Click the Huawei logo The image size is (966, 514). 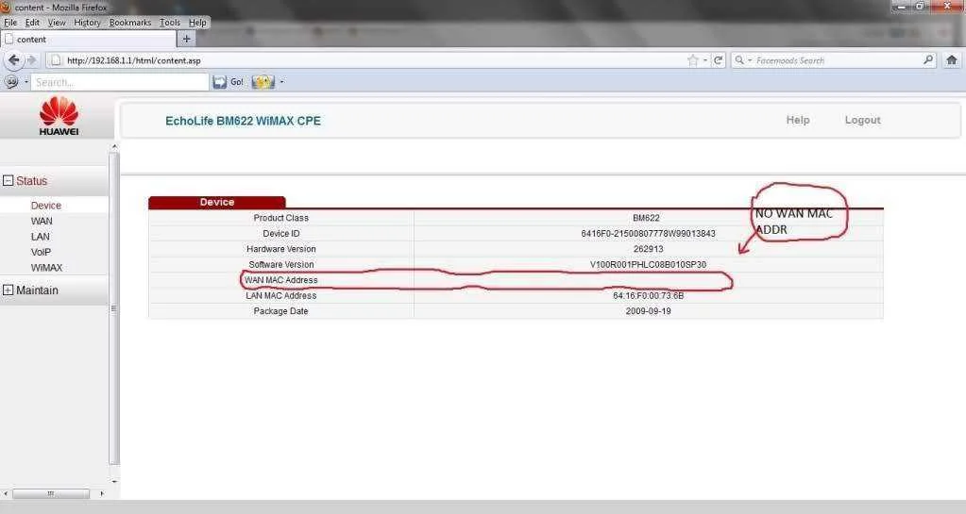click(59, 116)
